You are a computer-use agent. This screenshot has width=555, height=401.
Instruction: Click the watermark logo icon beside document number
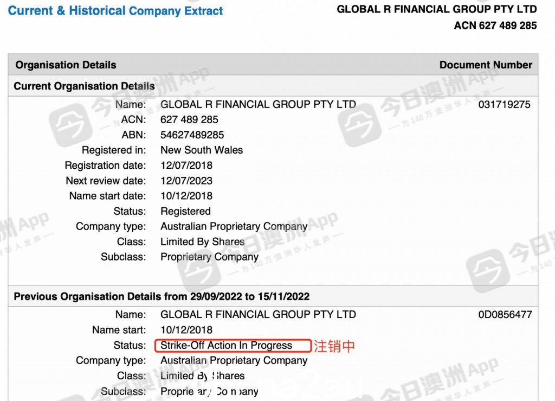pyautogui.click(x=359, y=125)
